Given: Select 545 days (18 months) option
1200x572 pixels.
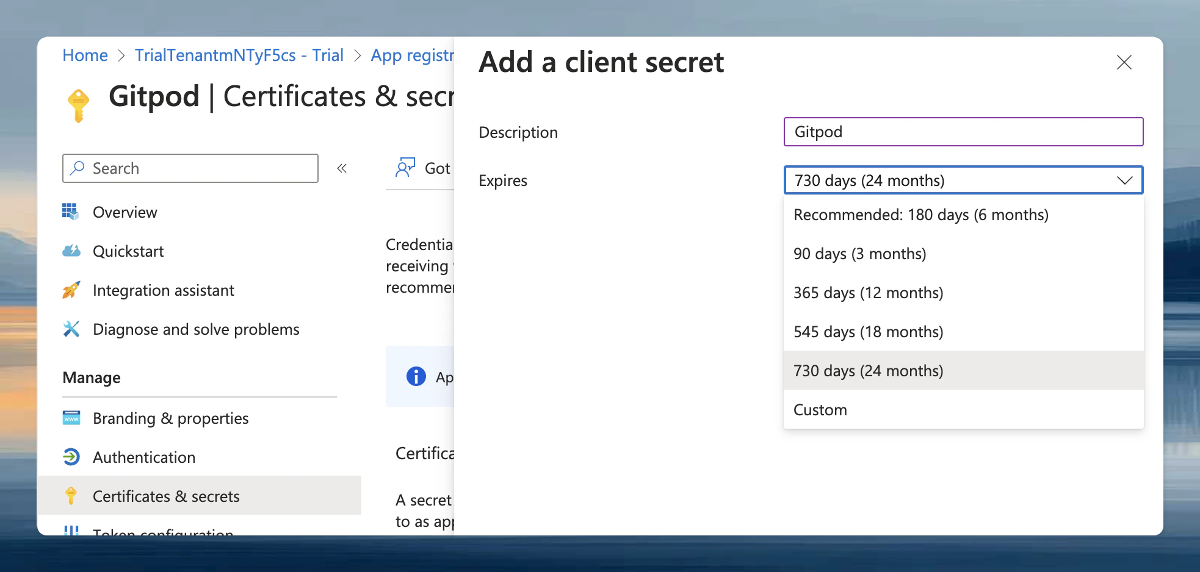Looking at the screenshot, I should (x=963, y=332).
